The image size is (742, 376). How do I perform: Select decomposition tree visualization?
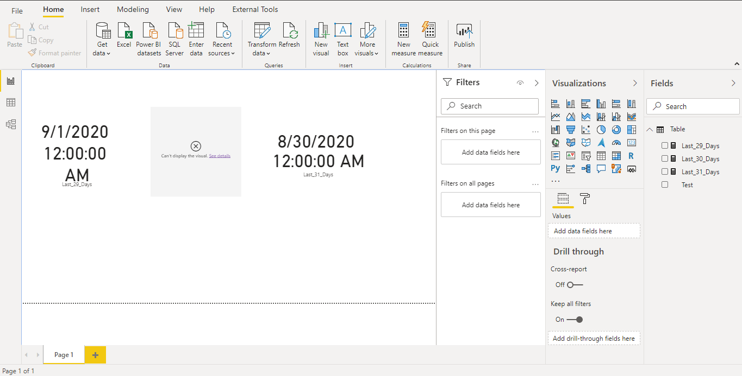point(586,169)
